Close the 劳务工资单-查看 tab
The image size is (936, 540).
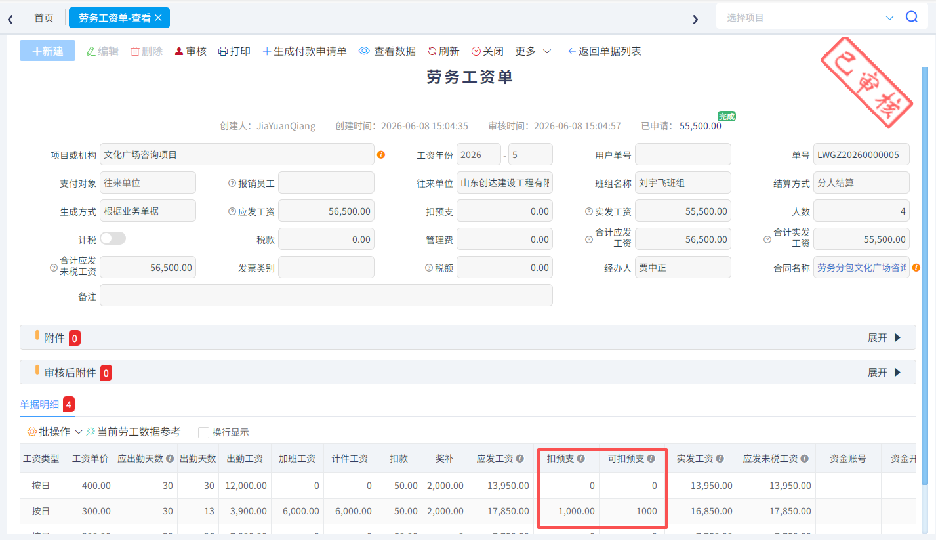click(x=158, y=18)
